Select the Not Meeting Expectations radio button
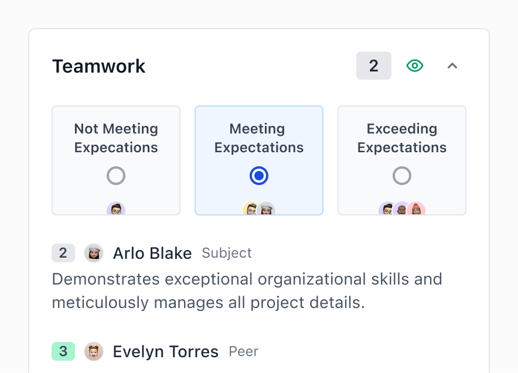 click(116, 176)
